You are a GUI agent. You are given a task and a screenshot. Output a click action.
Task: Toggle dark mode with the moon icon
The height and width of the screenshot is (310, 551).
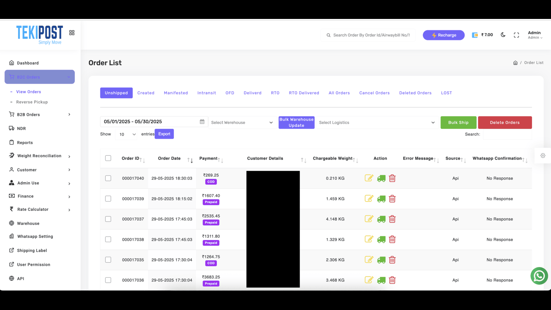point(503,34)
